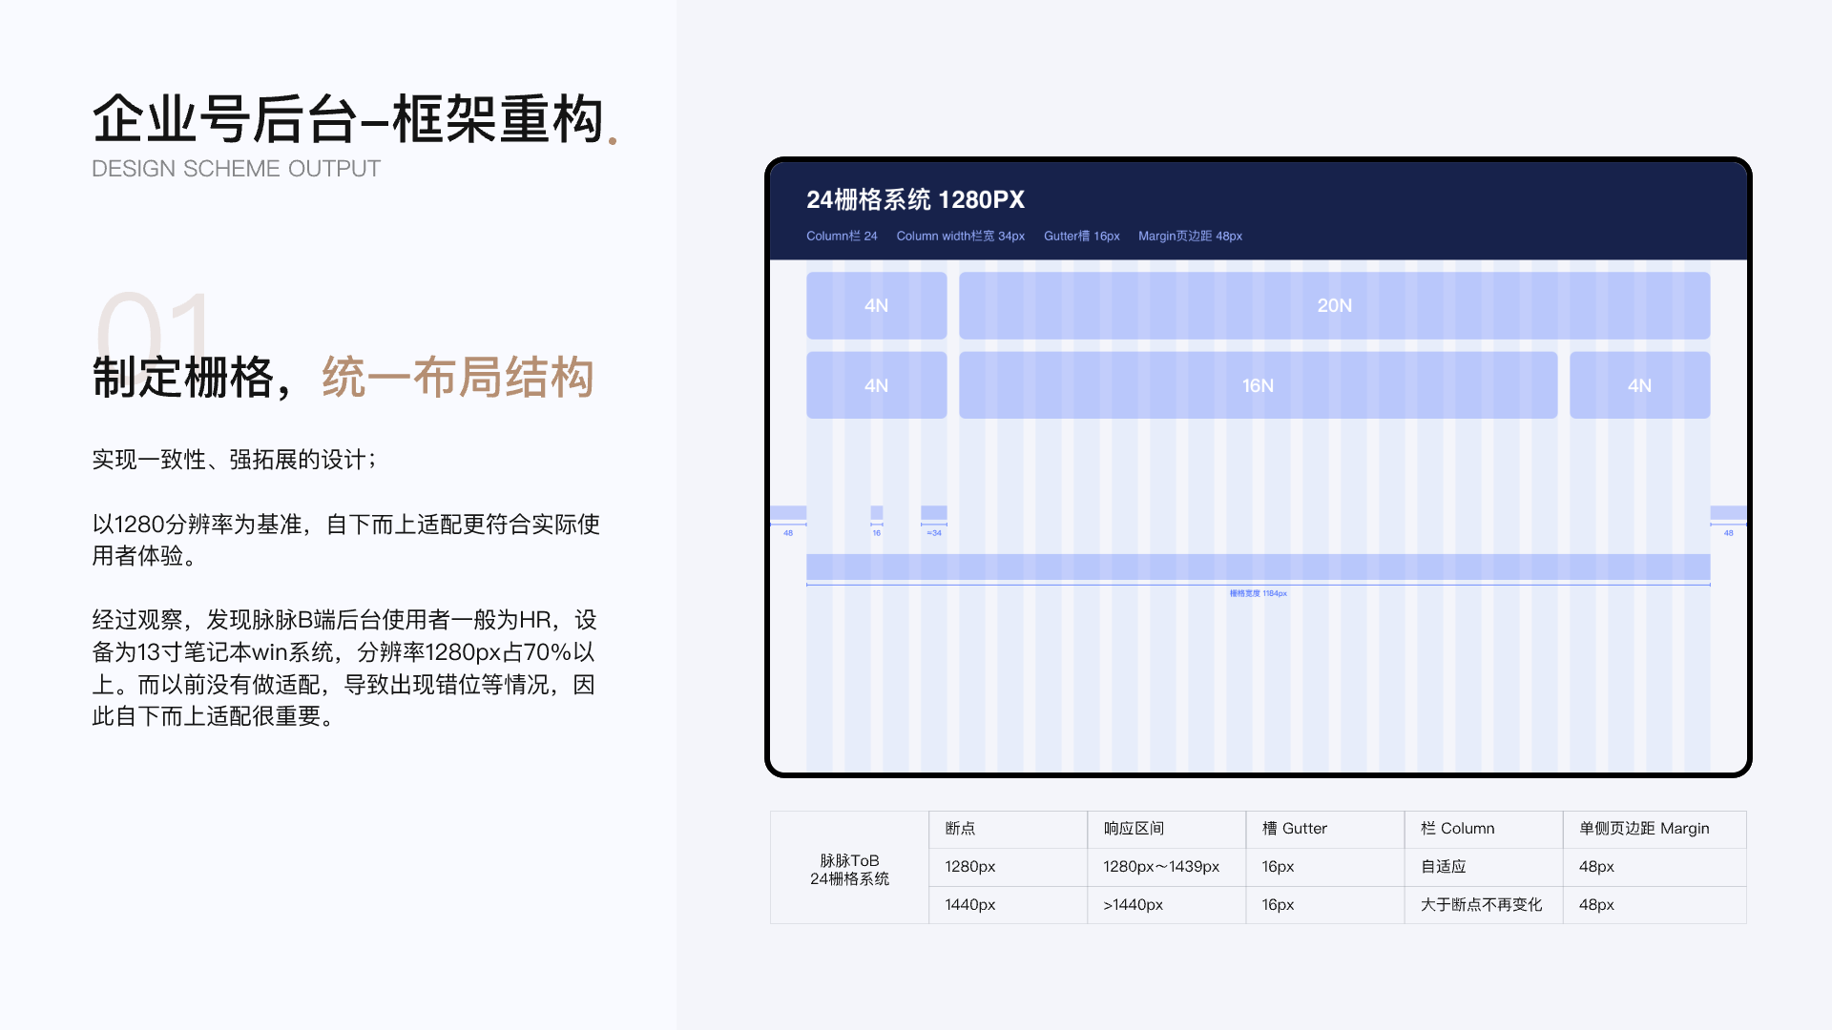Click the top-left 4N block

[x=876, y=305]
